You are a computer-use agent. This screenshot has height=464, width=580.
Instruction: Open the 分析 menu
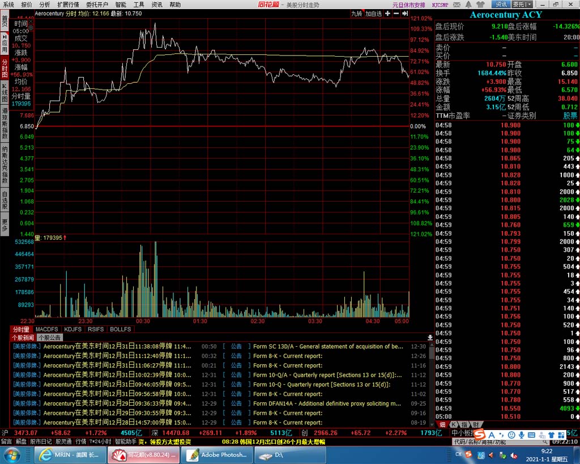(x=44, y=5)
